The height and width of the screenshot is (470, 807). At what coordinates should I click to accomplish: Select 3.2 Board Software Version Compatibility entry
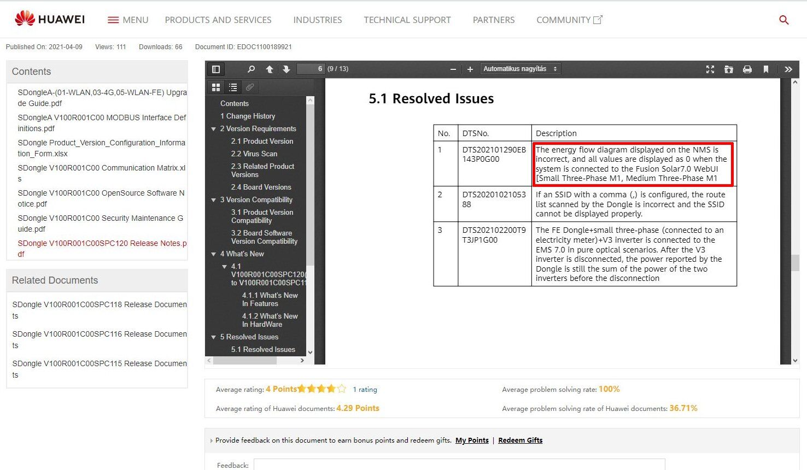coord(265,237)
